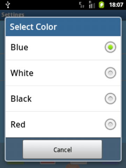
Task: Click the Select Color dialog title
Action: 34,27
